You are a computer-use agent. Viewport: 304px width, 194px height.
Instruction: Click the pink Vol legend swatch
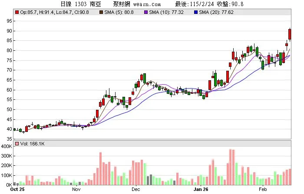pos(17,144)
